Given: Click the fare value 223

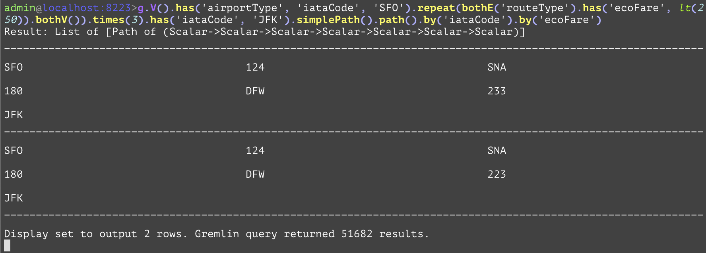Looking at the screenshot, I should point(497,174).
